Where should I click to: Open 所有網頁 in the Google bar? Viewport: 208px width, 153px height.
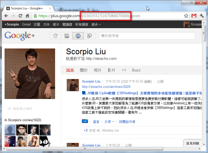tap(82, 24)
